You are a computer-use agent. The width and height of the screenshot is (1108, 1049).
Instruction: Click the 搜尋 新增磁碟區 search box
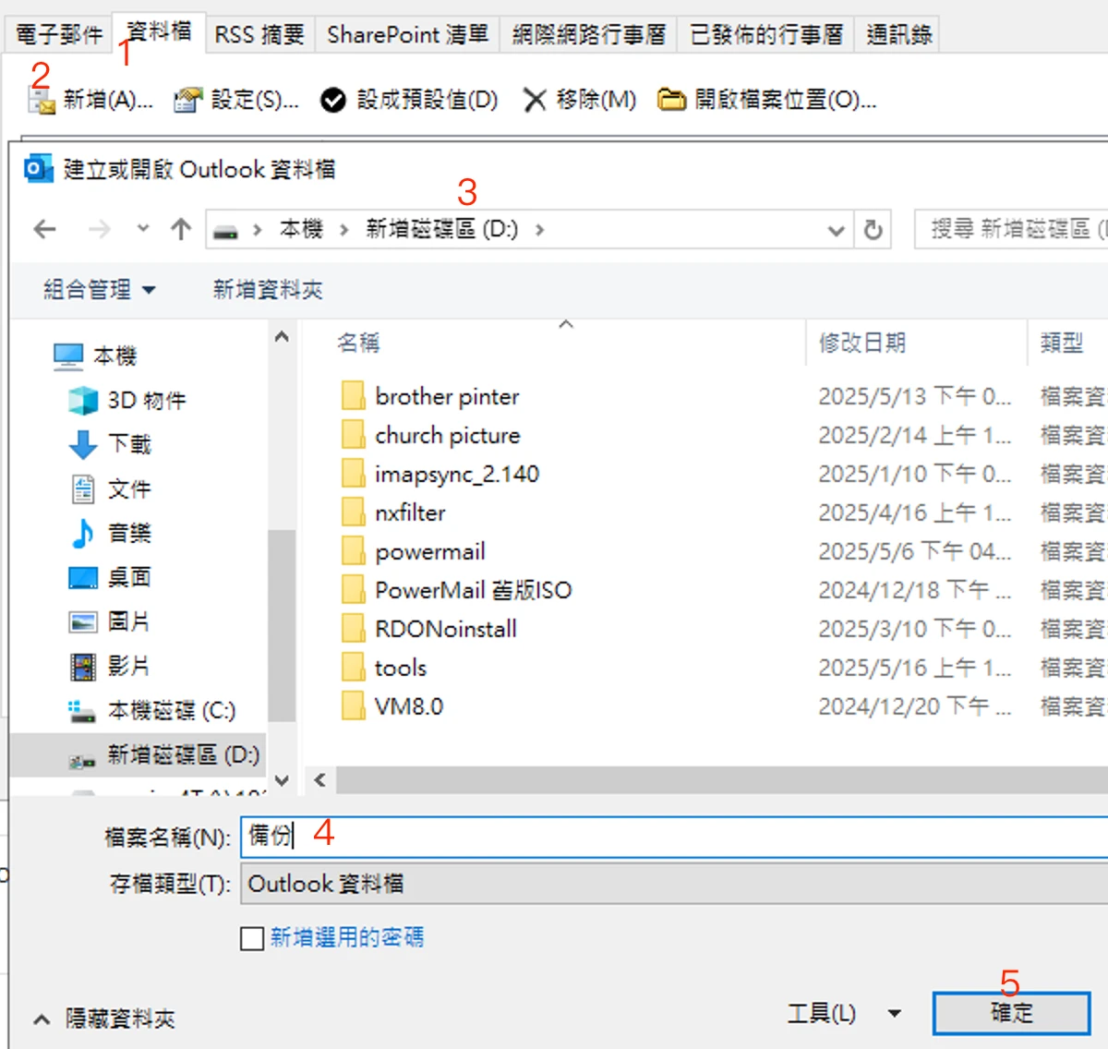[1011, 229]
